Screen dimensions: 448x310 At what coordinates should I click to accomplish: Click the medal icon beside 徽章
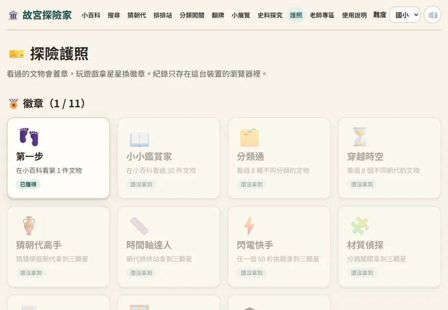13,104
